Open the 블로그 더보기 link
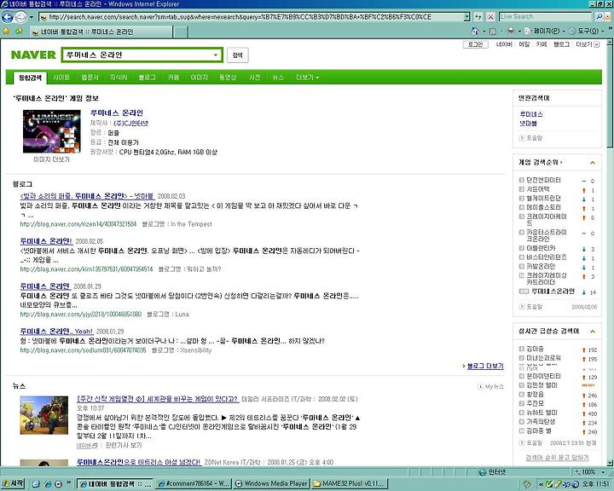 (485, 366)
